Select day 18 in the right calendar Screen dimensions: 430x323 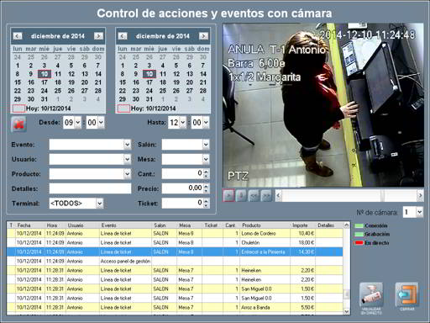(x=163, y=82)
